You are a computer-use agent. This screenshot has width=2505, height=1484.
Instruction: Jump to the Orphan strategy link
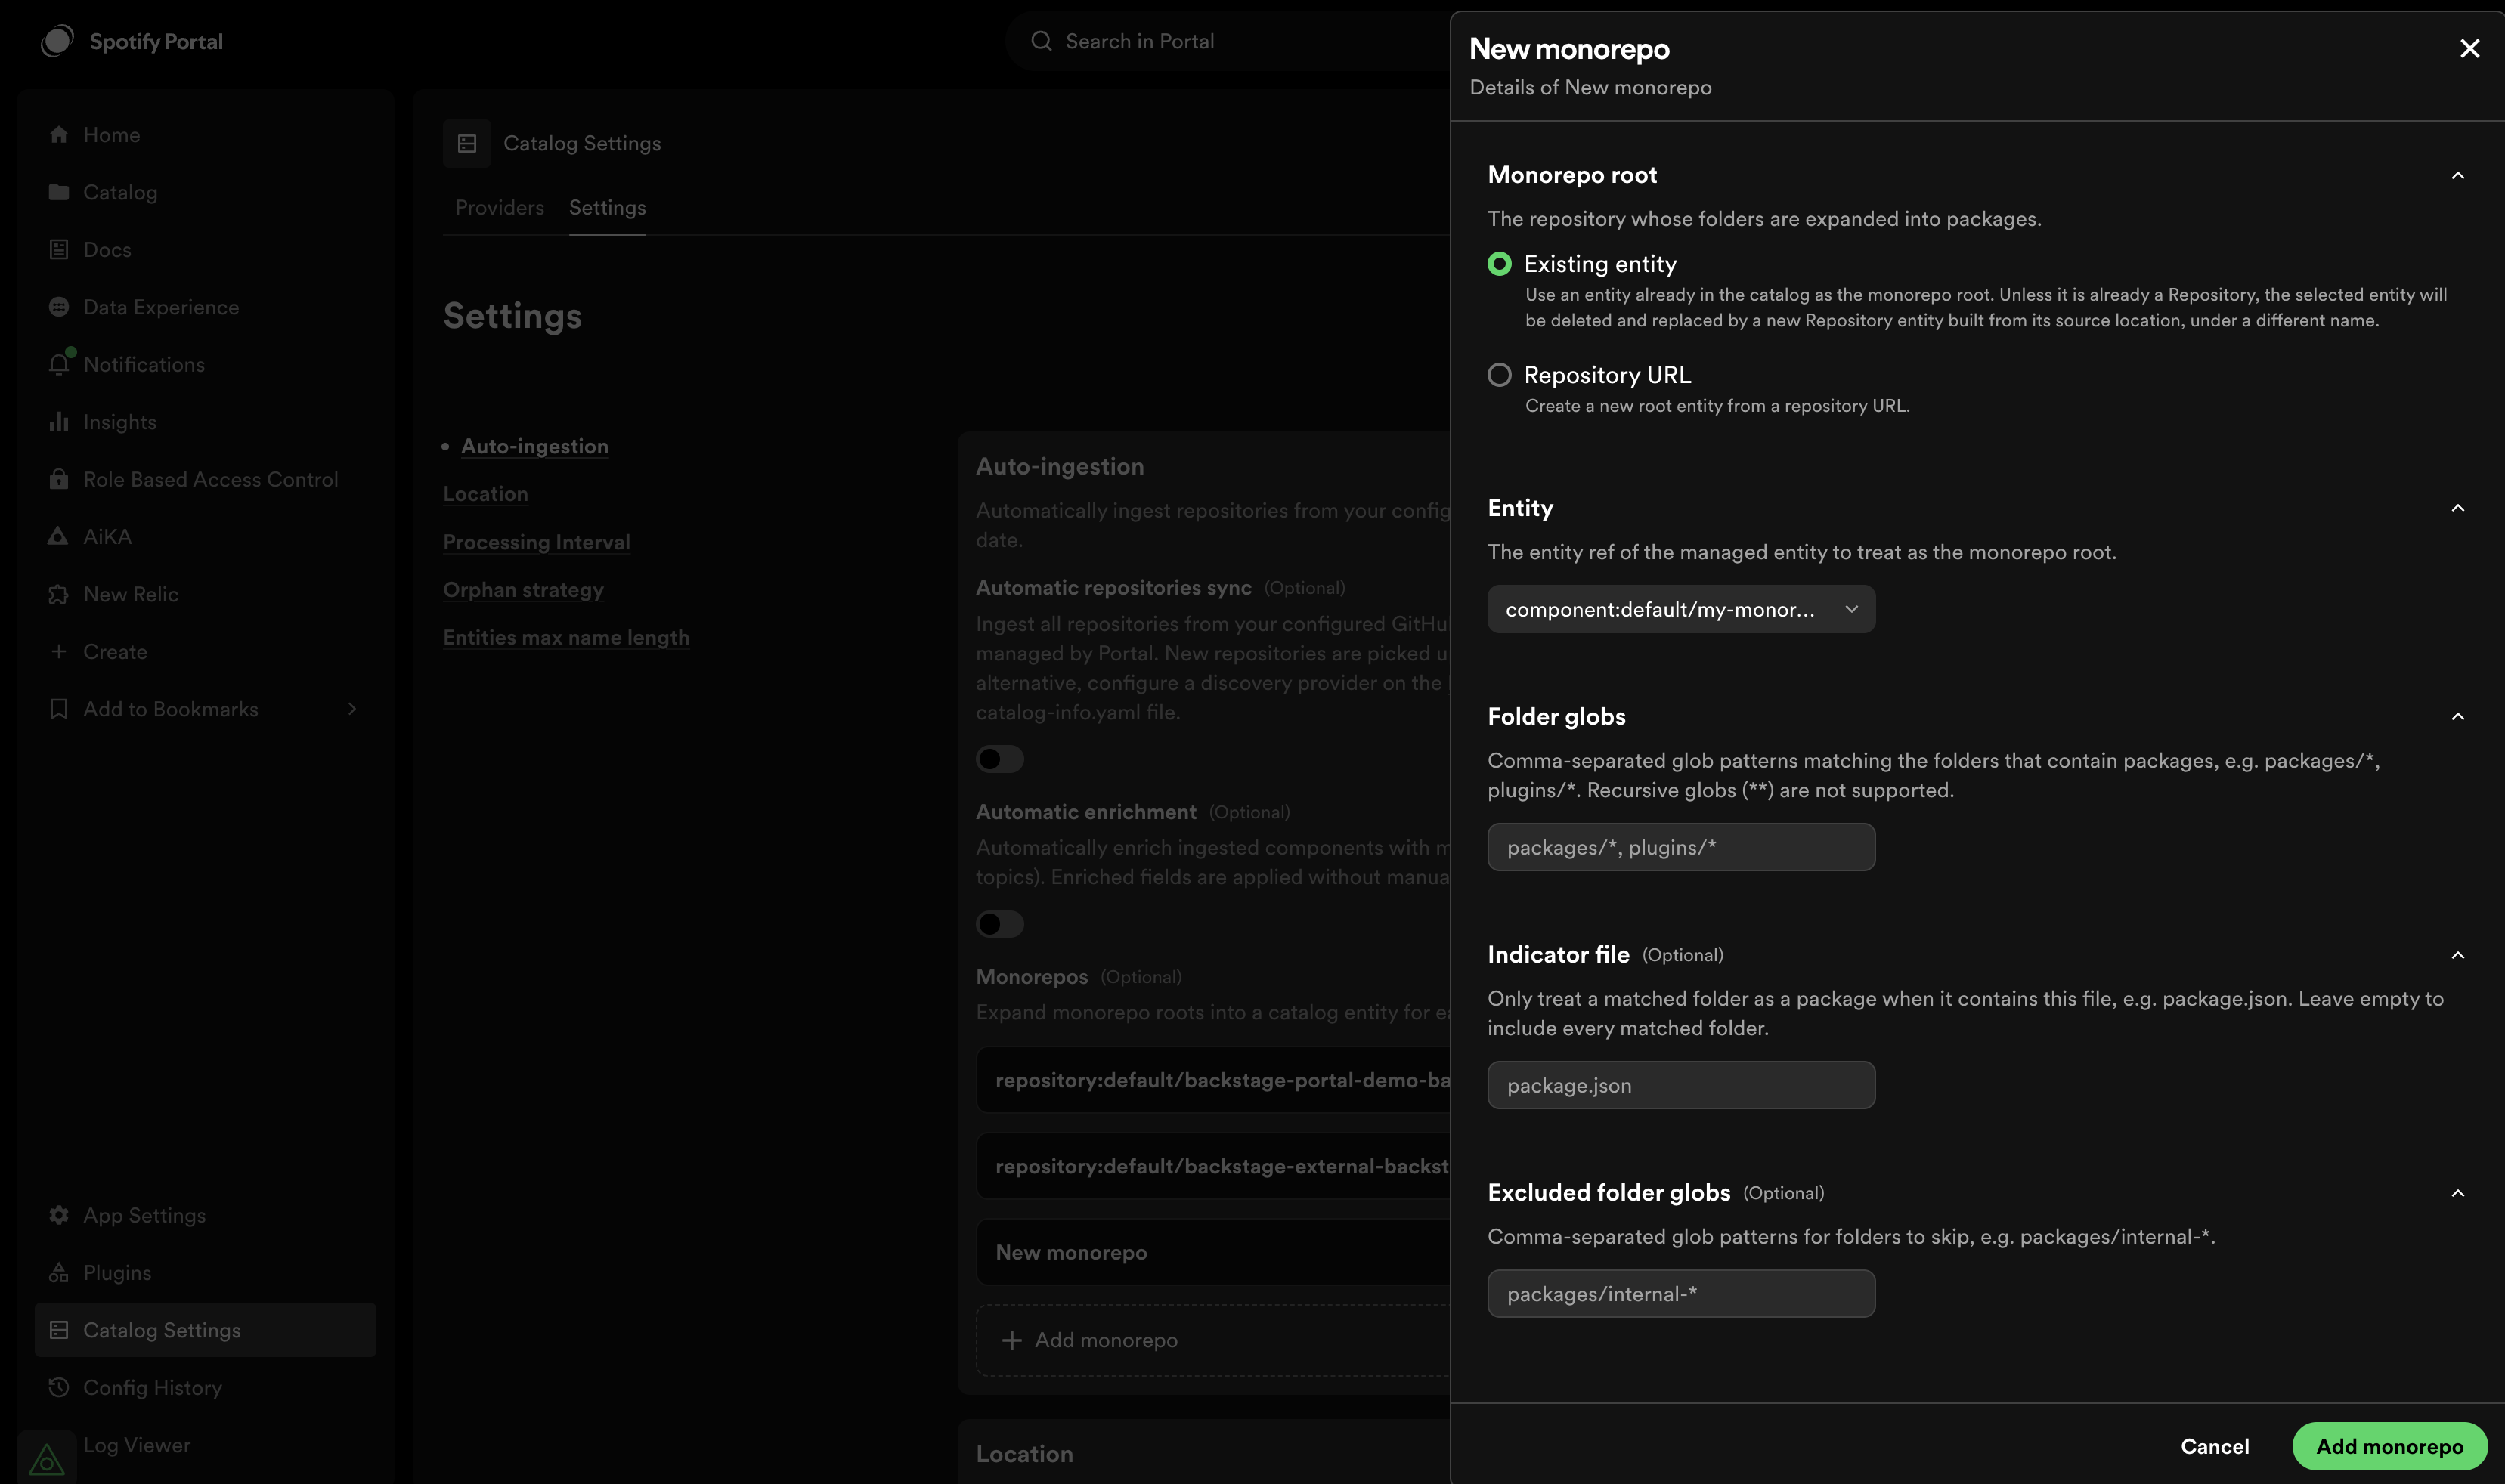coord(523,590)
